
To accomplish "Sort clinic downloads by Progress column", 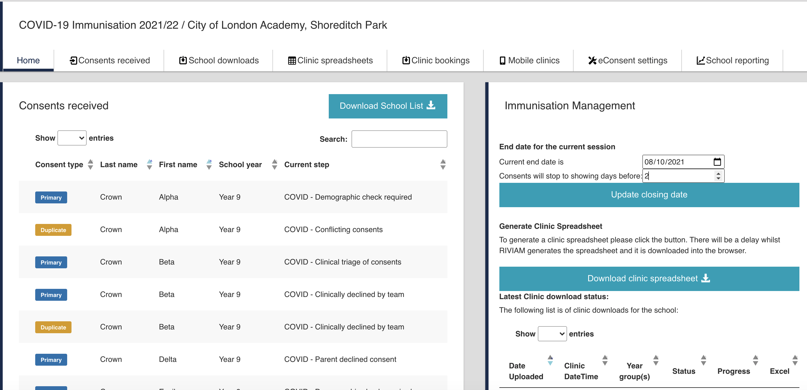I will (755, 360).
